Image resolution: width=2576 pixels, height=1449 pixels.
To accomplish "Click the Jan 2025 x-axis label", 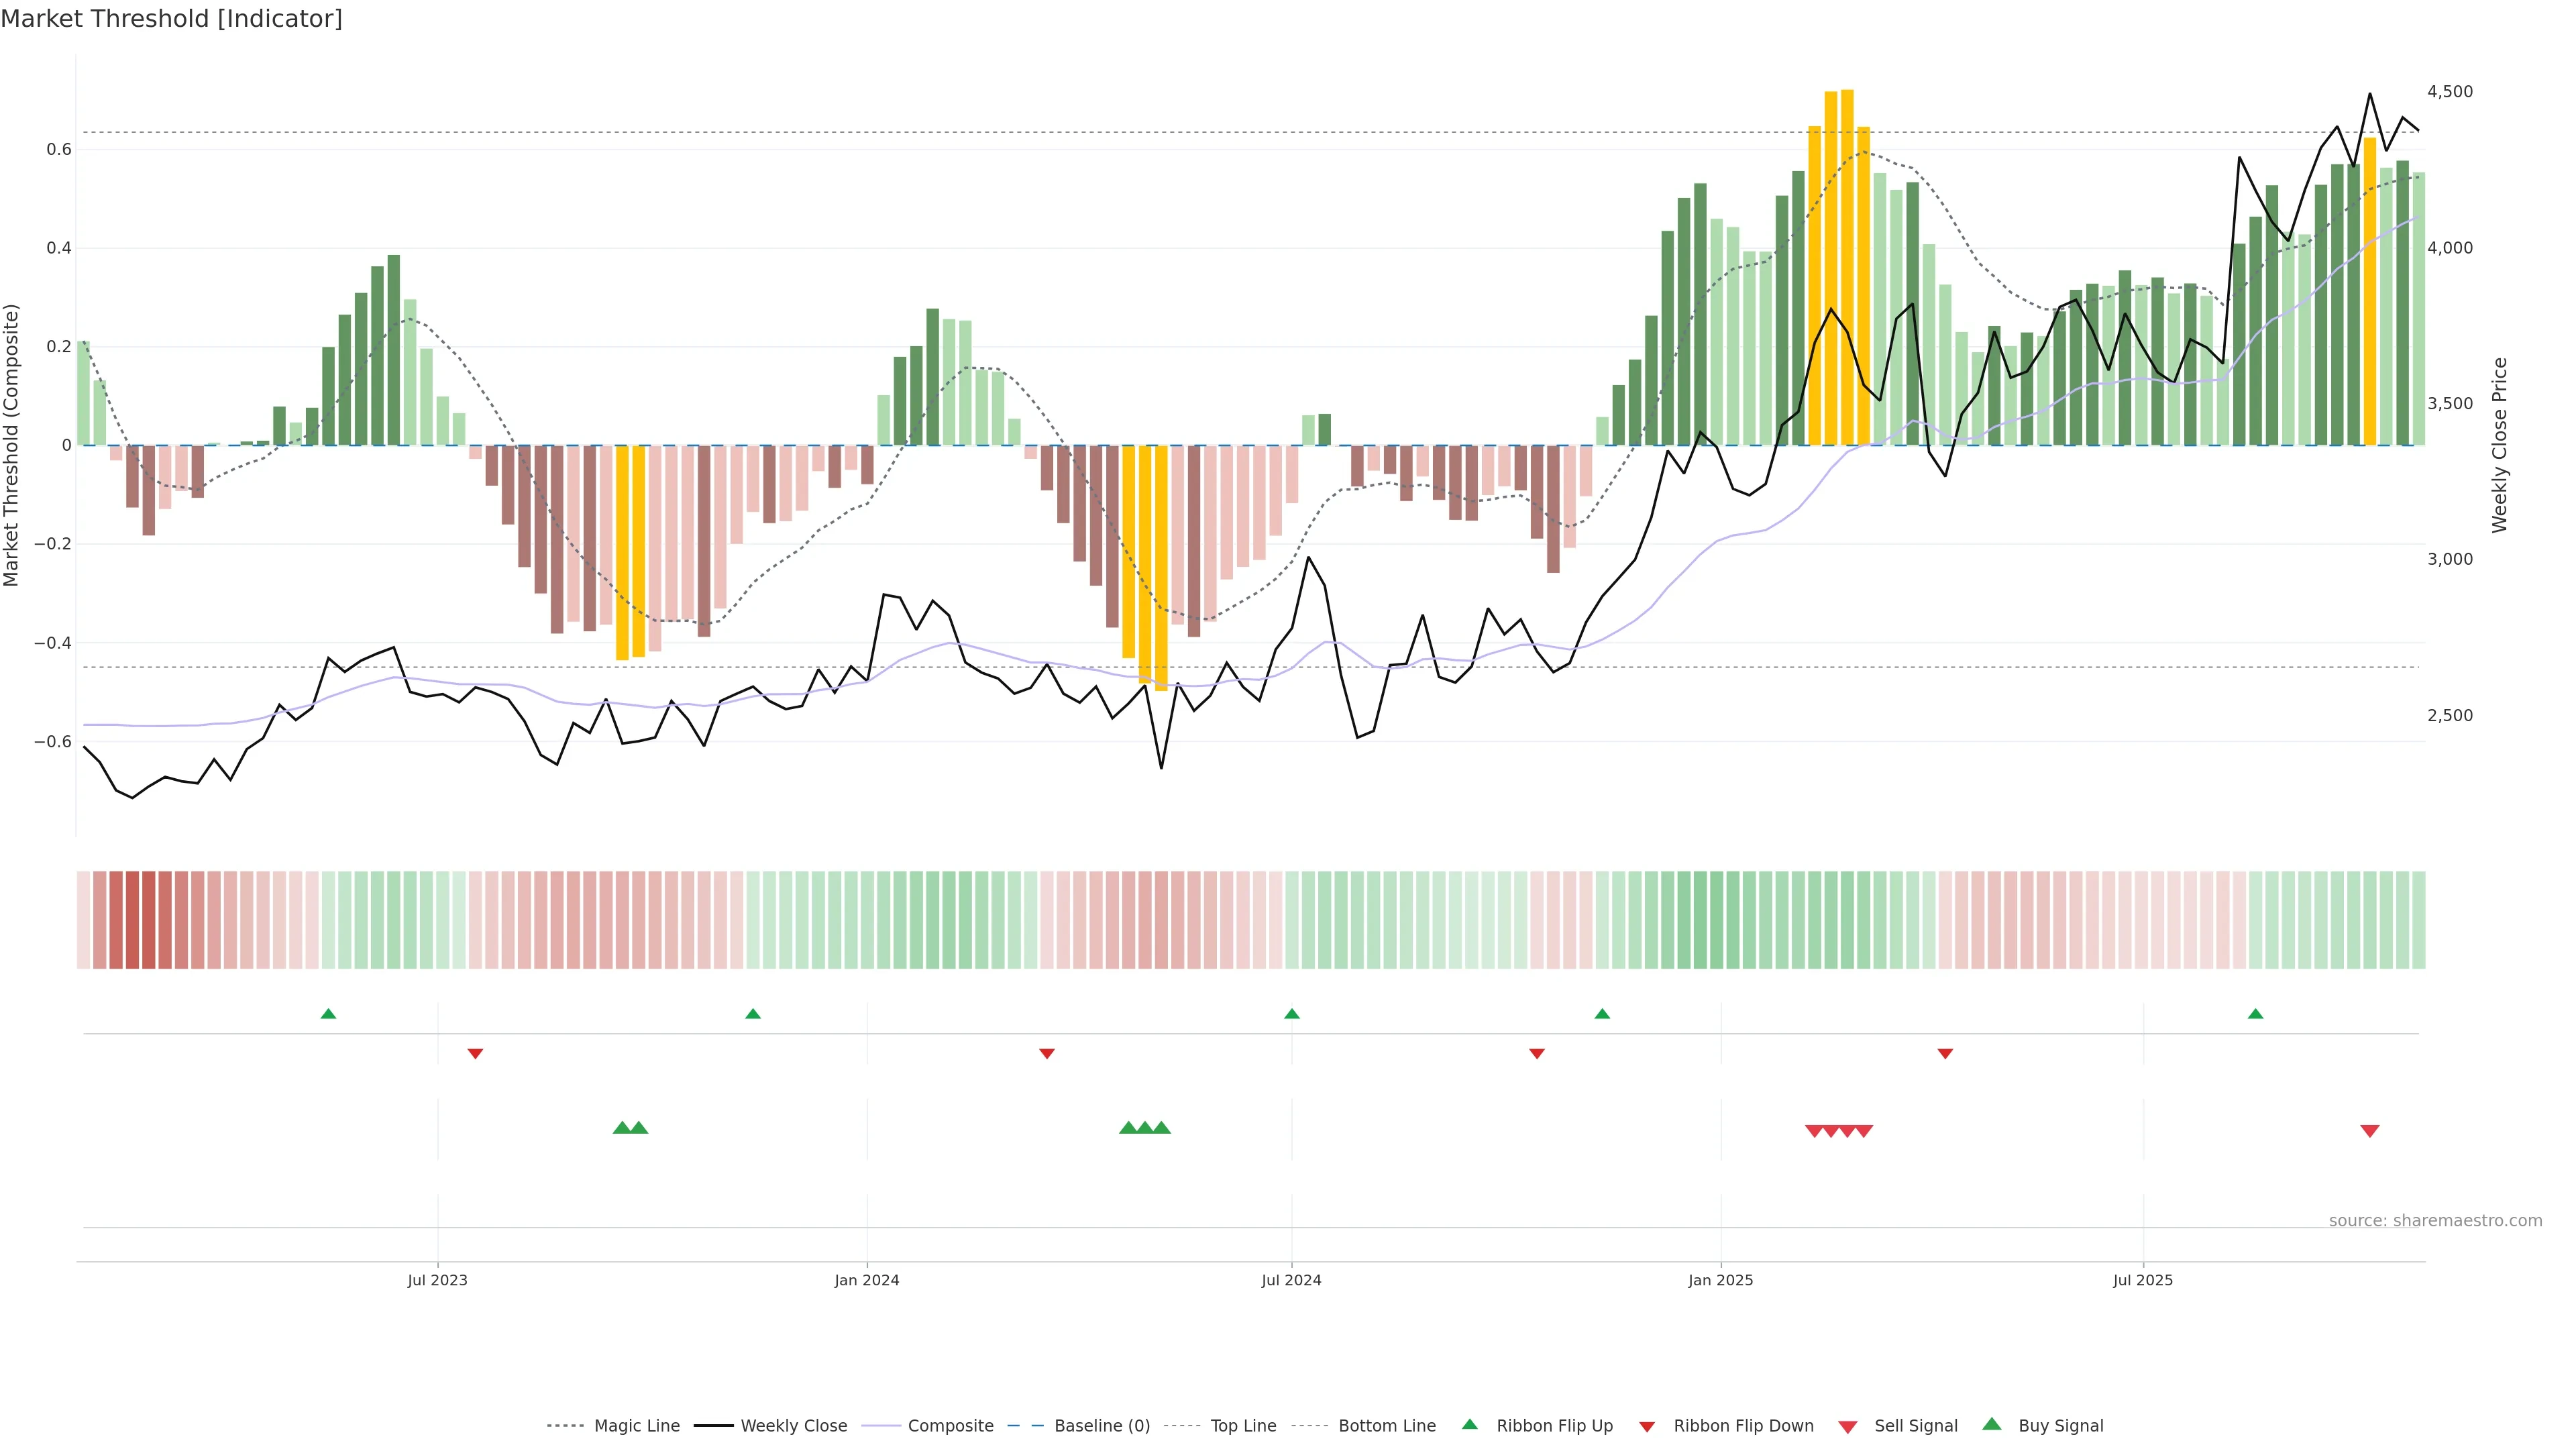I will (x=1720, y=1280).
